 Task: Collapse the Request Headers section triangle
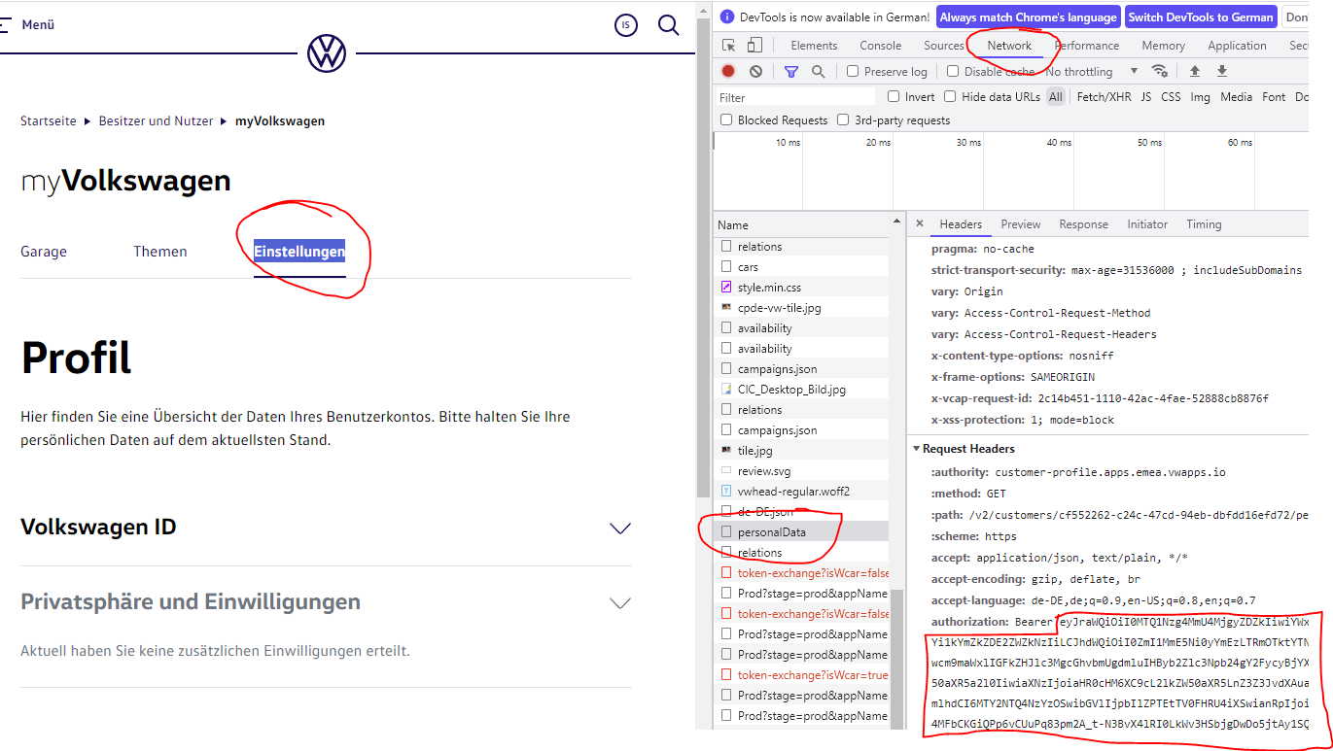point(916,449)
